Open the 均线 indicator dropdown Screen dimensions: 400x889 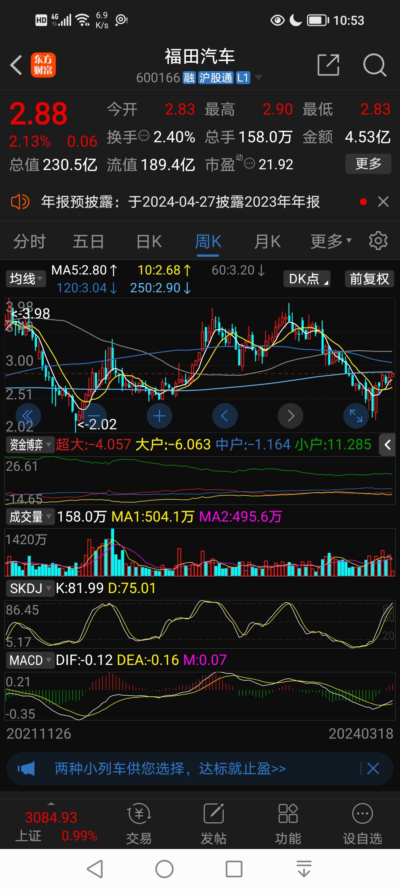[26, 279]
